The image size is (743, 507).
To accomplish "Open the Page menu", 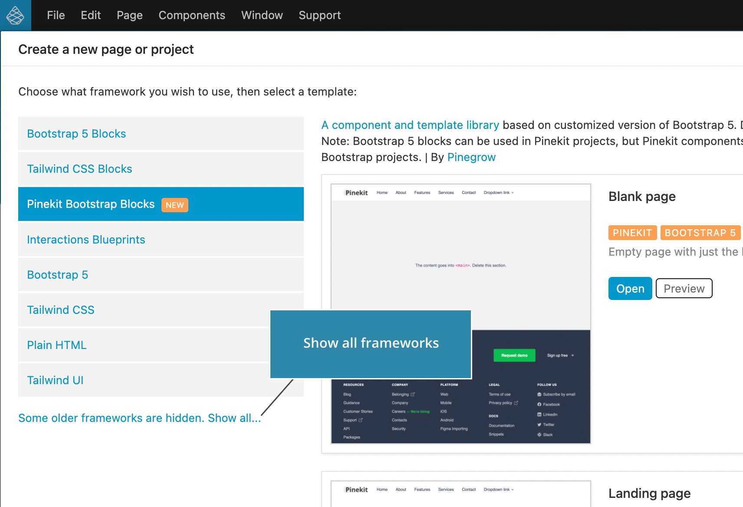I will pos(130,15).
